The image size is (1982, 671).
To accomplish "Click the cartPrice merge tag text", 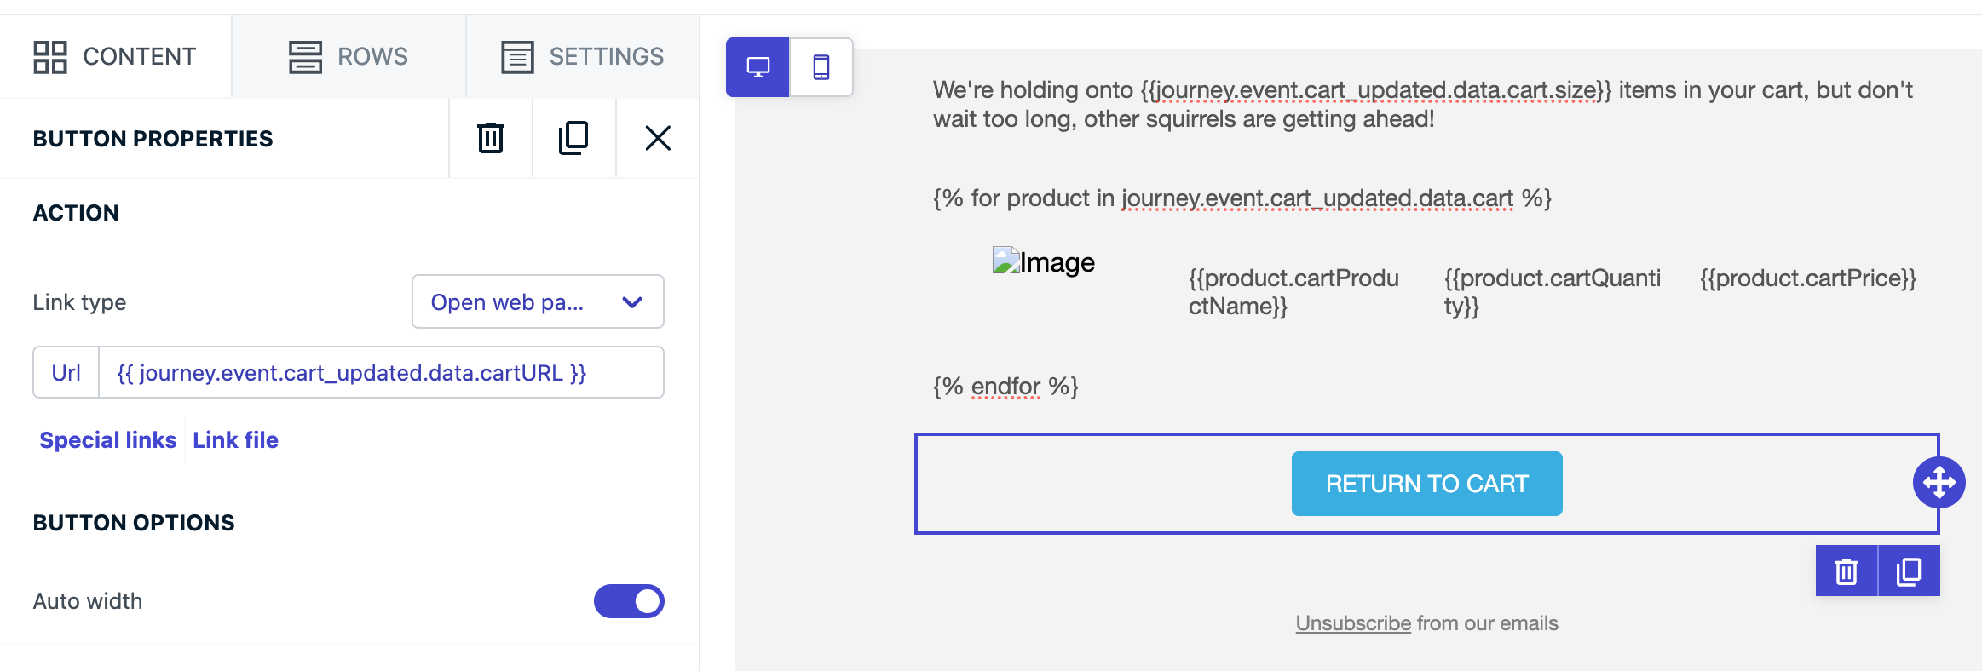I will 1807,278.
